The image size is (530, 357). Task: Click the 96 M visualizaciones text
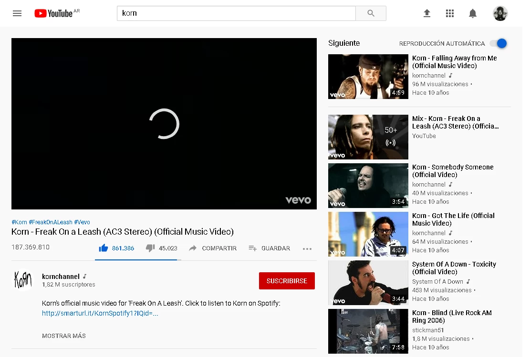440,84
